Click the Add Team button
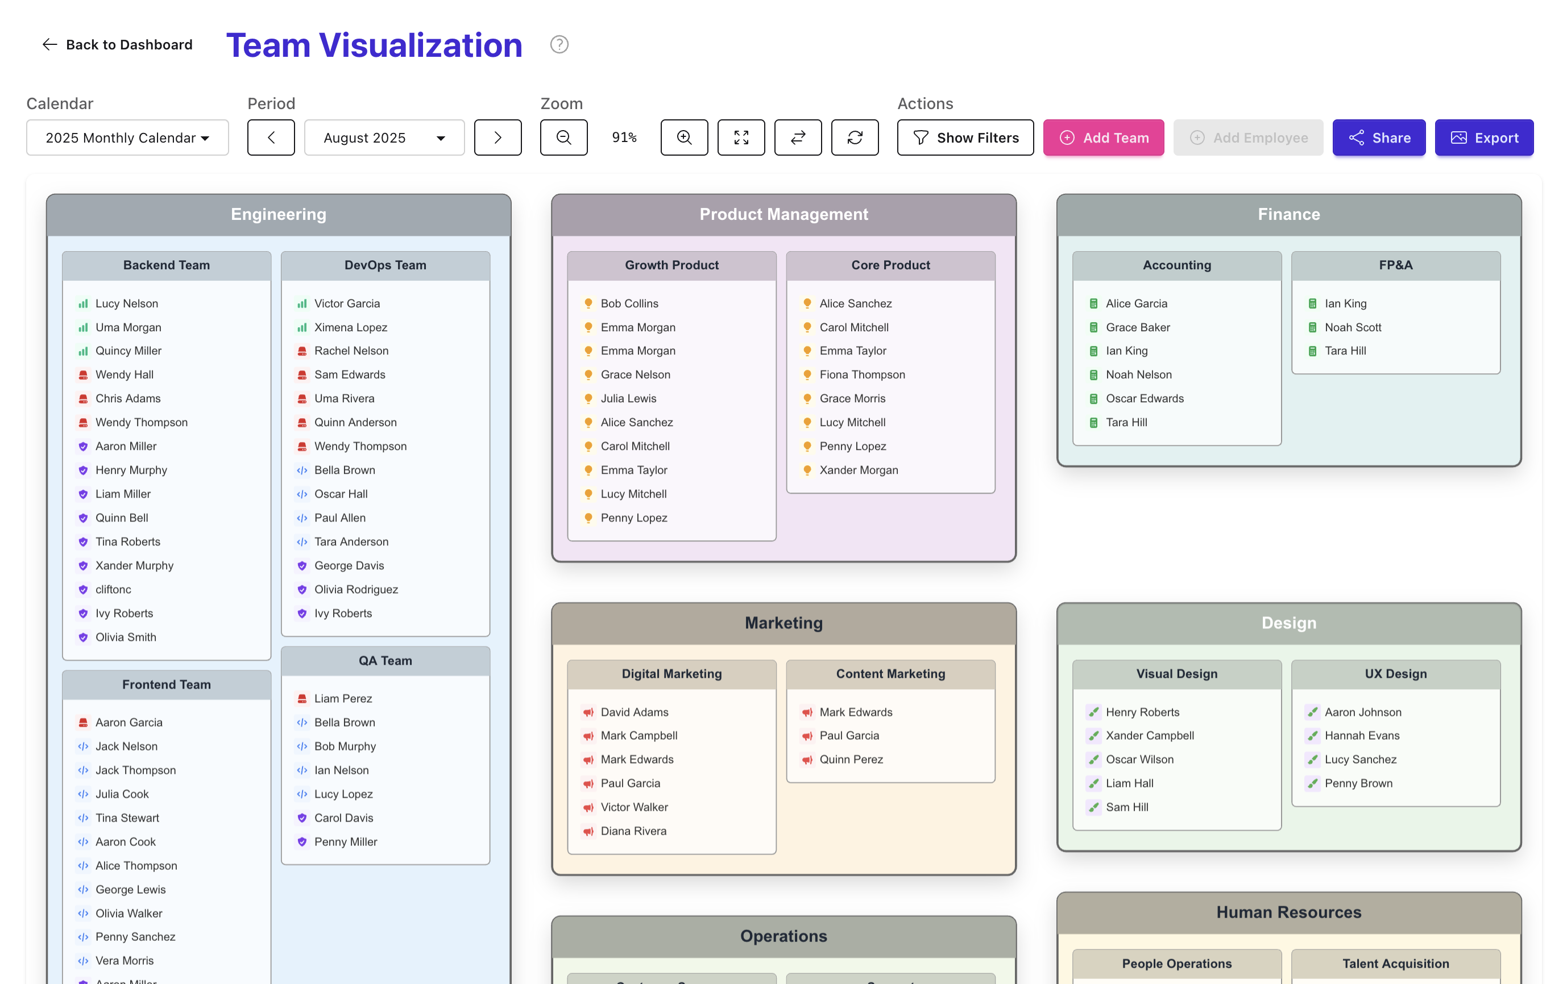The image size is (1567, 984). [1104, 137]
